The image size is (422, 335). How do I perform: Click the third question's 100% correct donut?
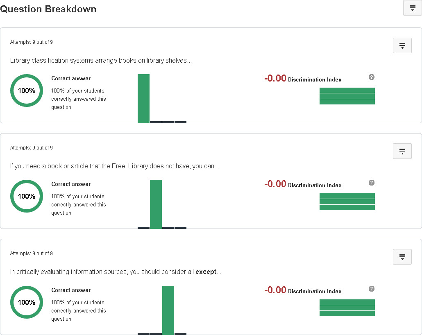pyautogui.click(x=26, y=302)
